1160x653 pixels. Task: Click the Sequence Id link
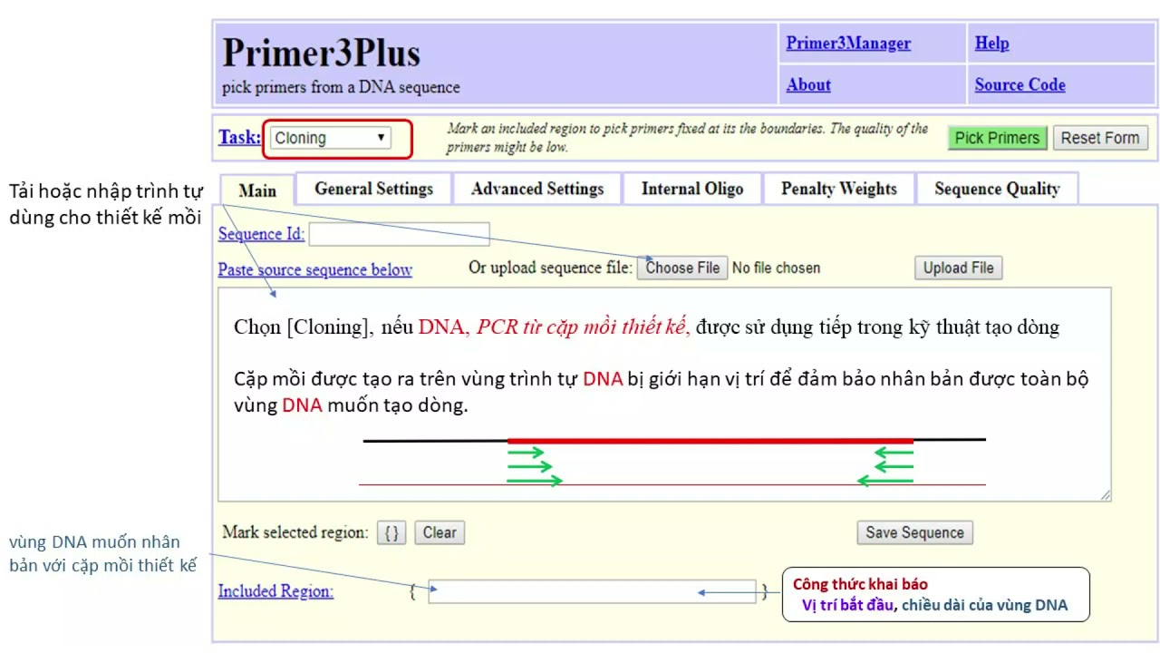(x=261, y=234)
